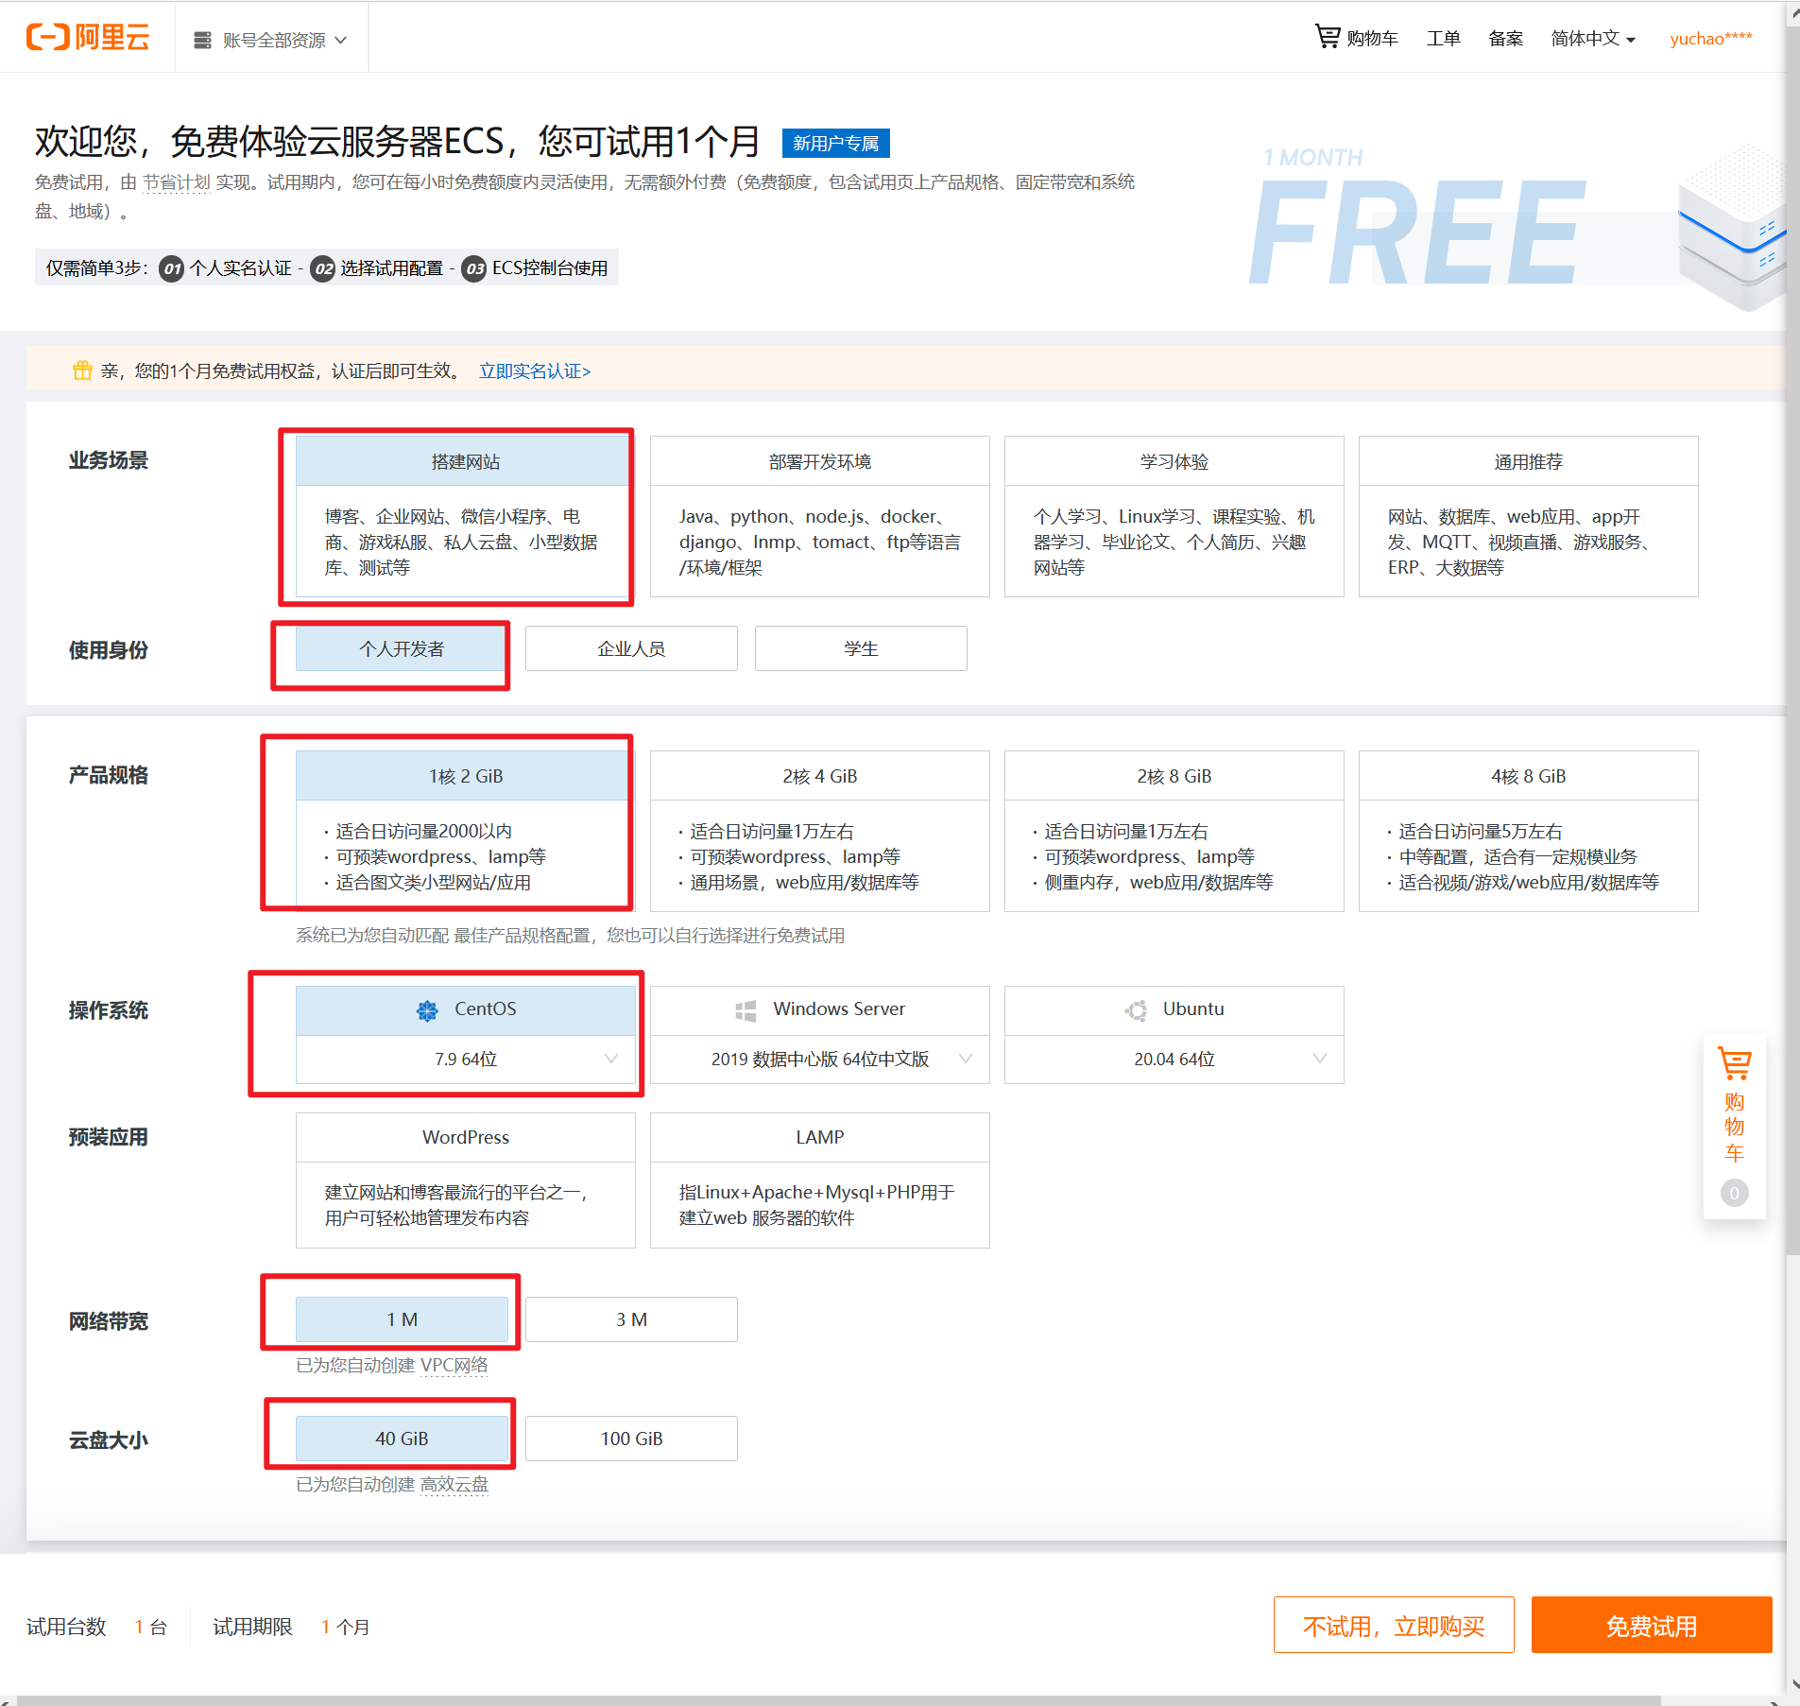The height and width of the screenshot is (1706, 1800).
Task: Click the Ubuntu logo icon
Action: (x=1136, y=1010)
